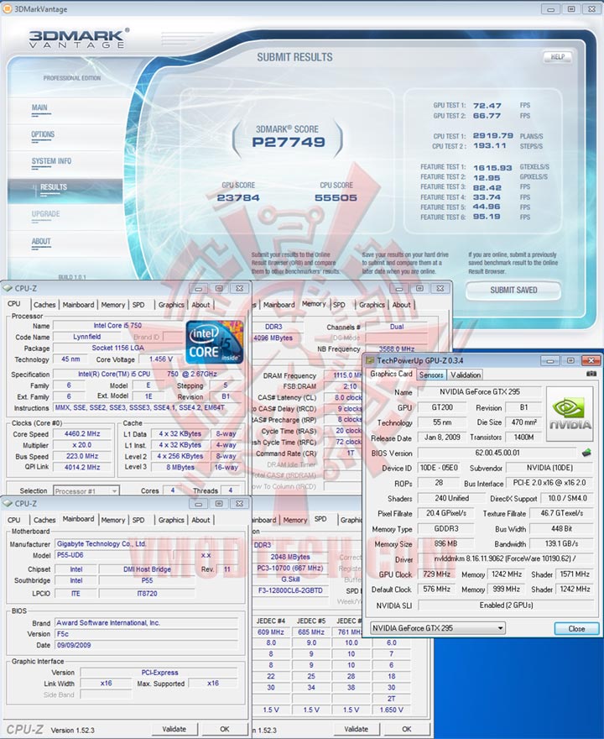Open SPD tab in CPU-Z Memory window
Screen dimensions: 604x739
(339, 305)
